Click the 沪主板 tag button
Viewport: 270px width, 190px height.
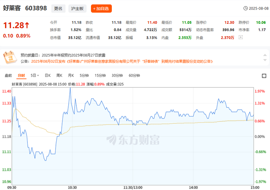[77, 8]
